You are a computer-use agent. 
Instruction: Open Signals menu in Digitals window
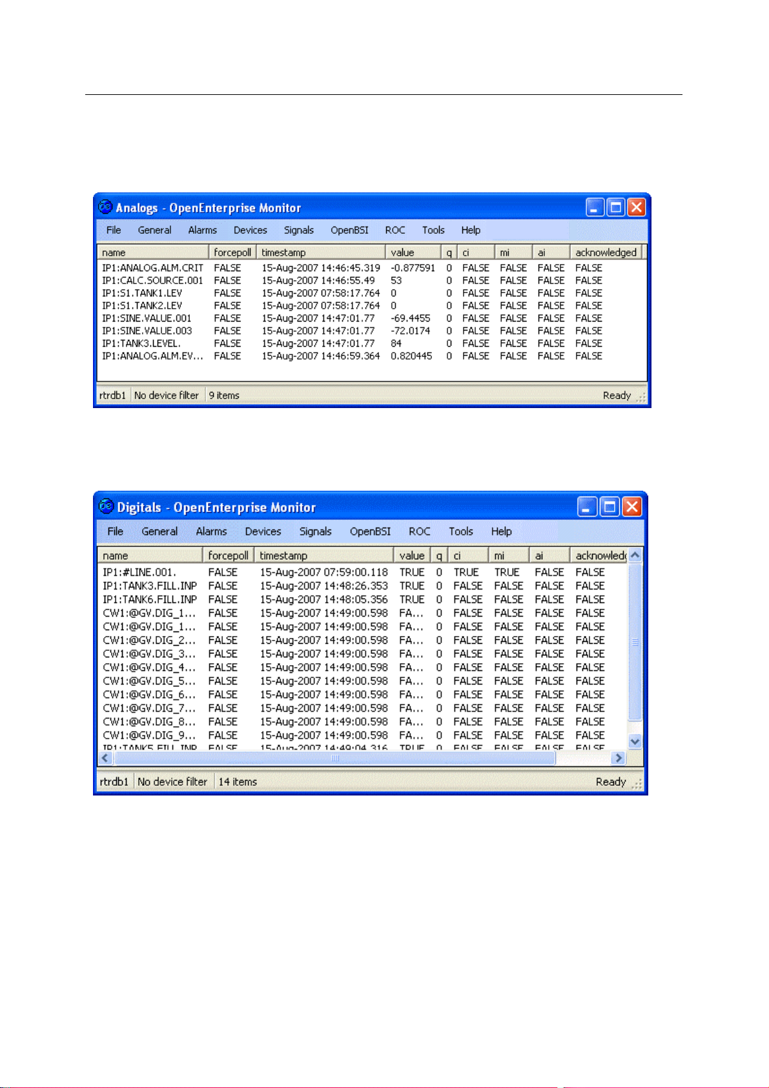click(x=315, y=531)
